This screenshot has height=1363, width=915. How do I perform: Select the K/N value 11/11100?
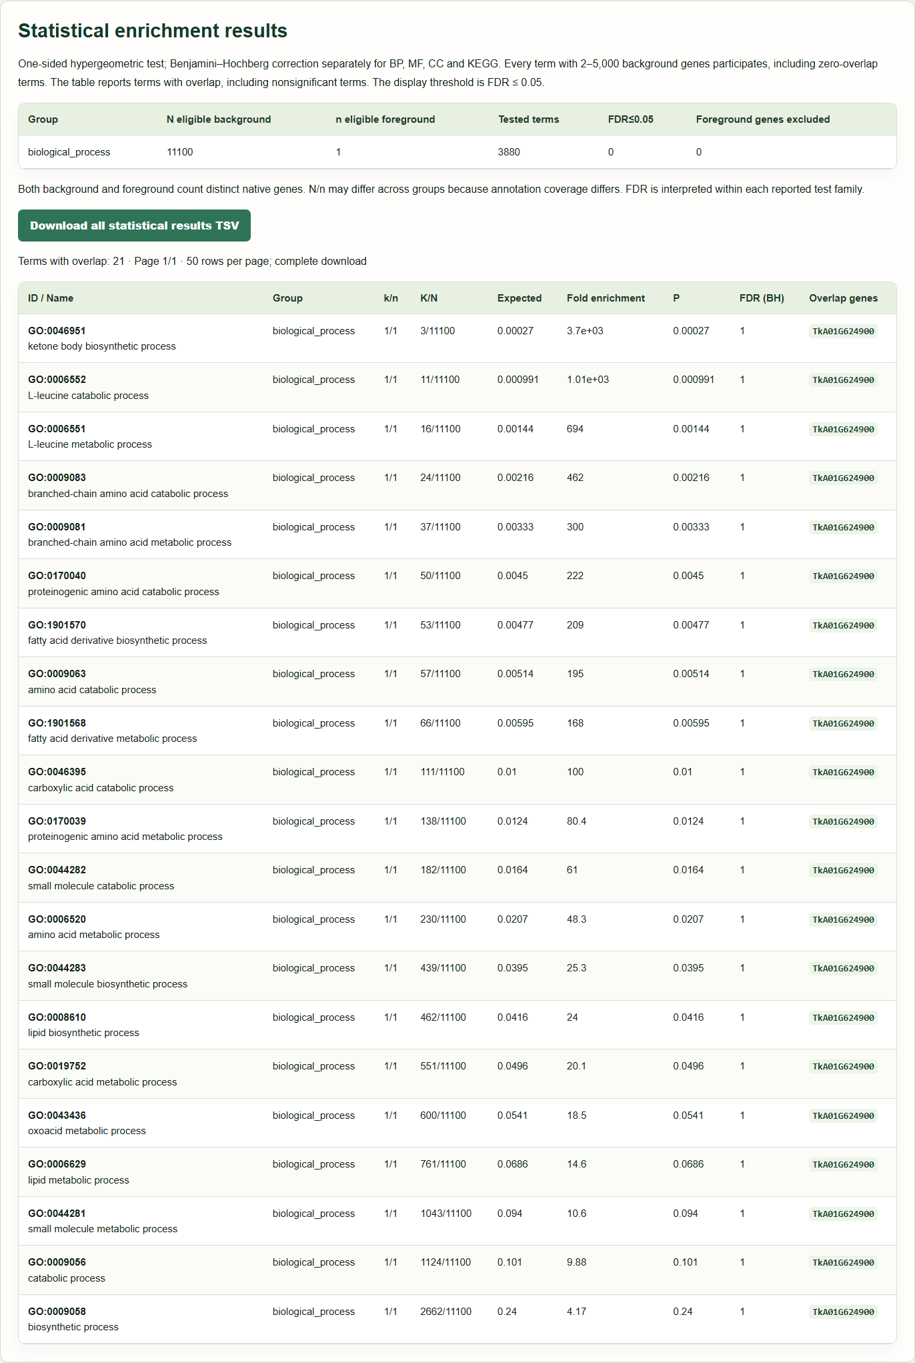439,380
